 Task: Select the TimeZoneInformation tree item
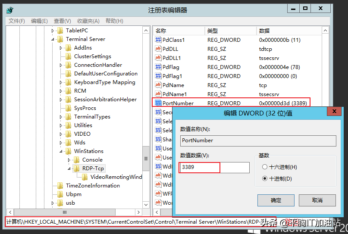point(93,186)
